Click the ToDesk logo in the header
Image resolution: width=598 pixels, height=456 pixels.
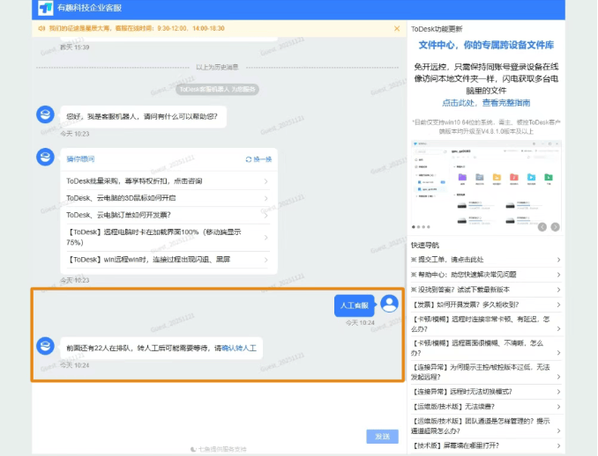(45, 8)
